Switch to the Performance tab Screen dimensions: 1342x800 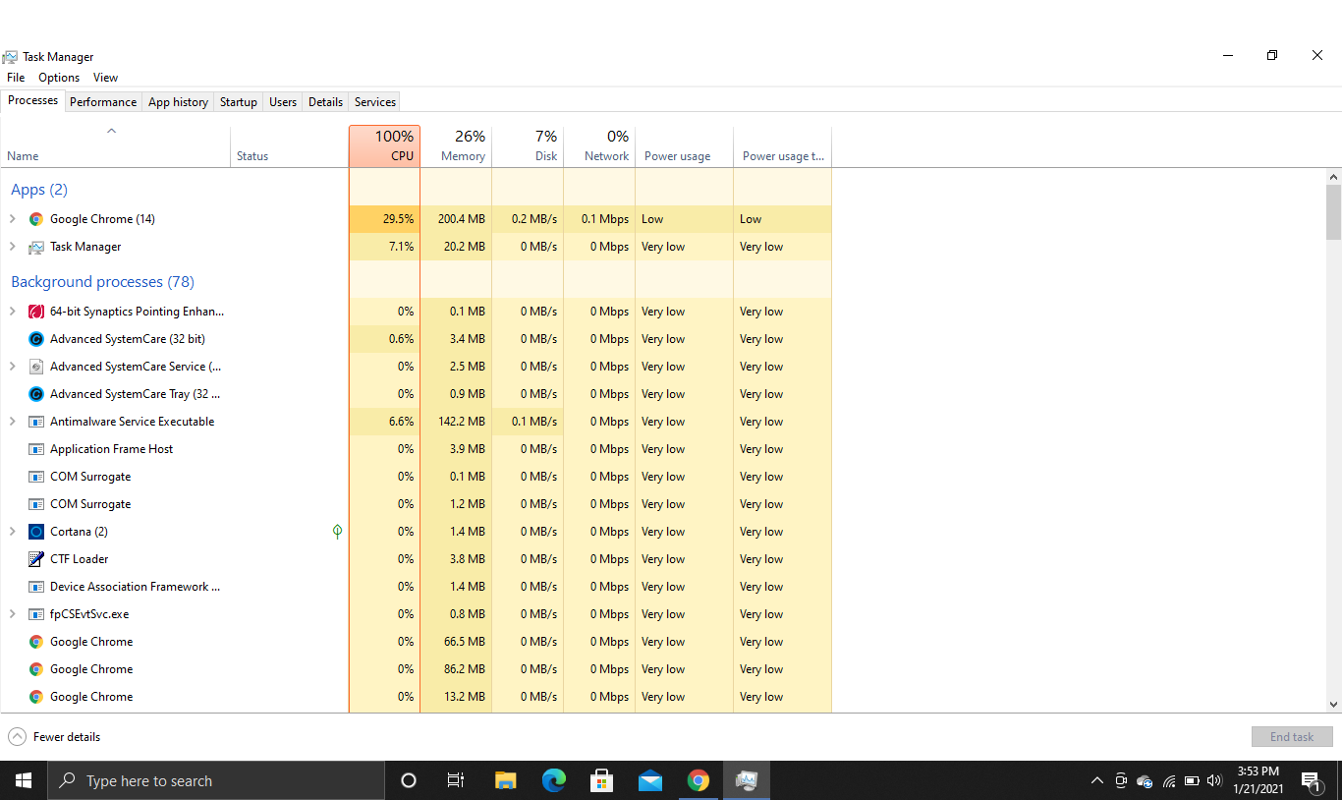coord(103,102)
